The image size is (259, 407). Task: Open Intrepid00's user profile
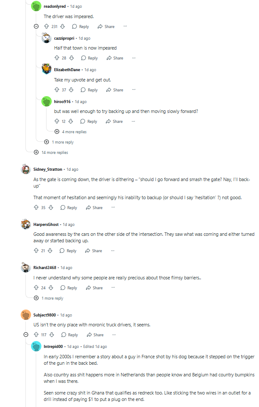click(53, 346)
